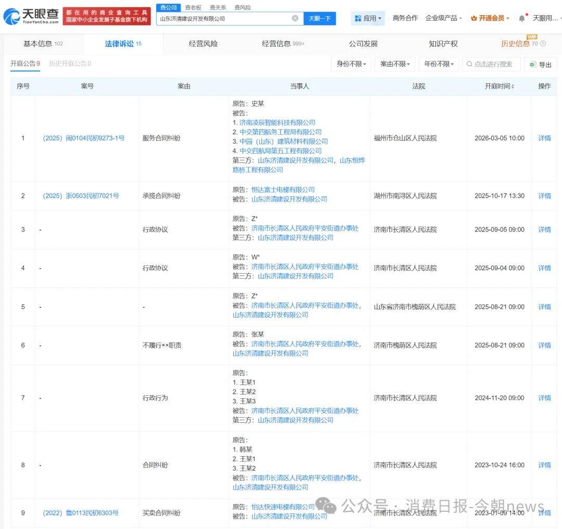Expand the 企业级产品 menu
The width and height of the screenshot is (562, 529).
click(x=444, y=18)
